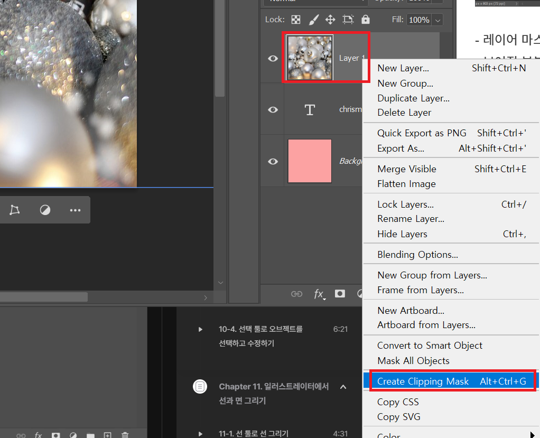Click the lock image pixels brush icon
Screen dimensions: 540x438
click(x=313, y=20)
